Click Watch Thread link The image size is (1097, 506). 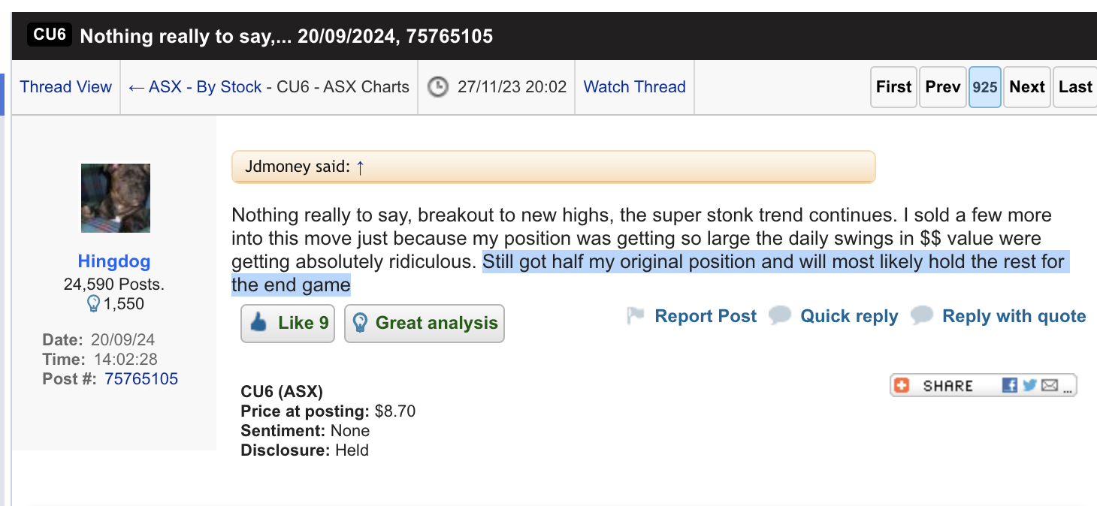635,87
